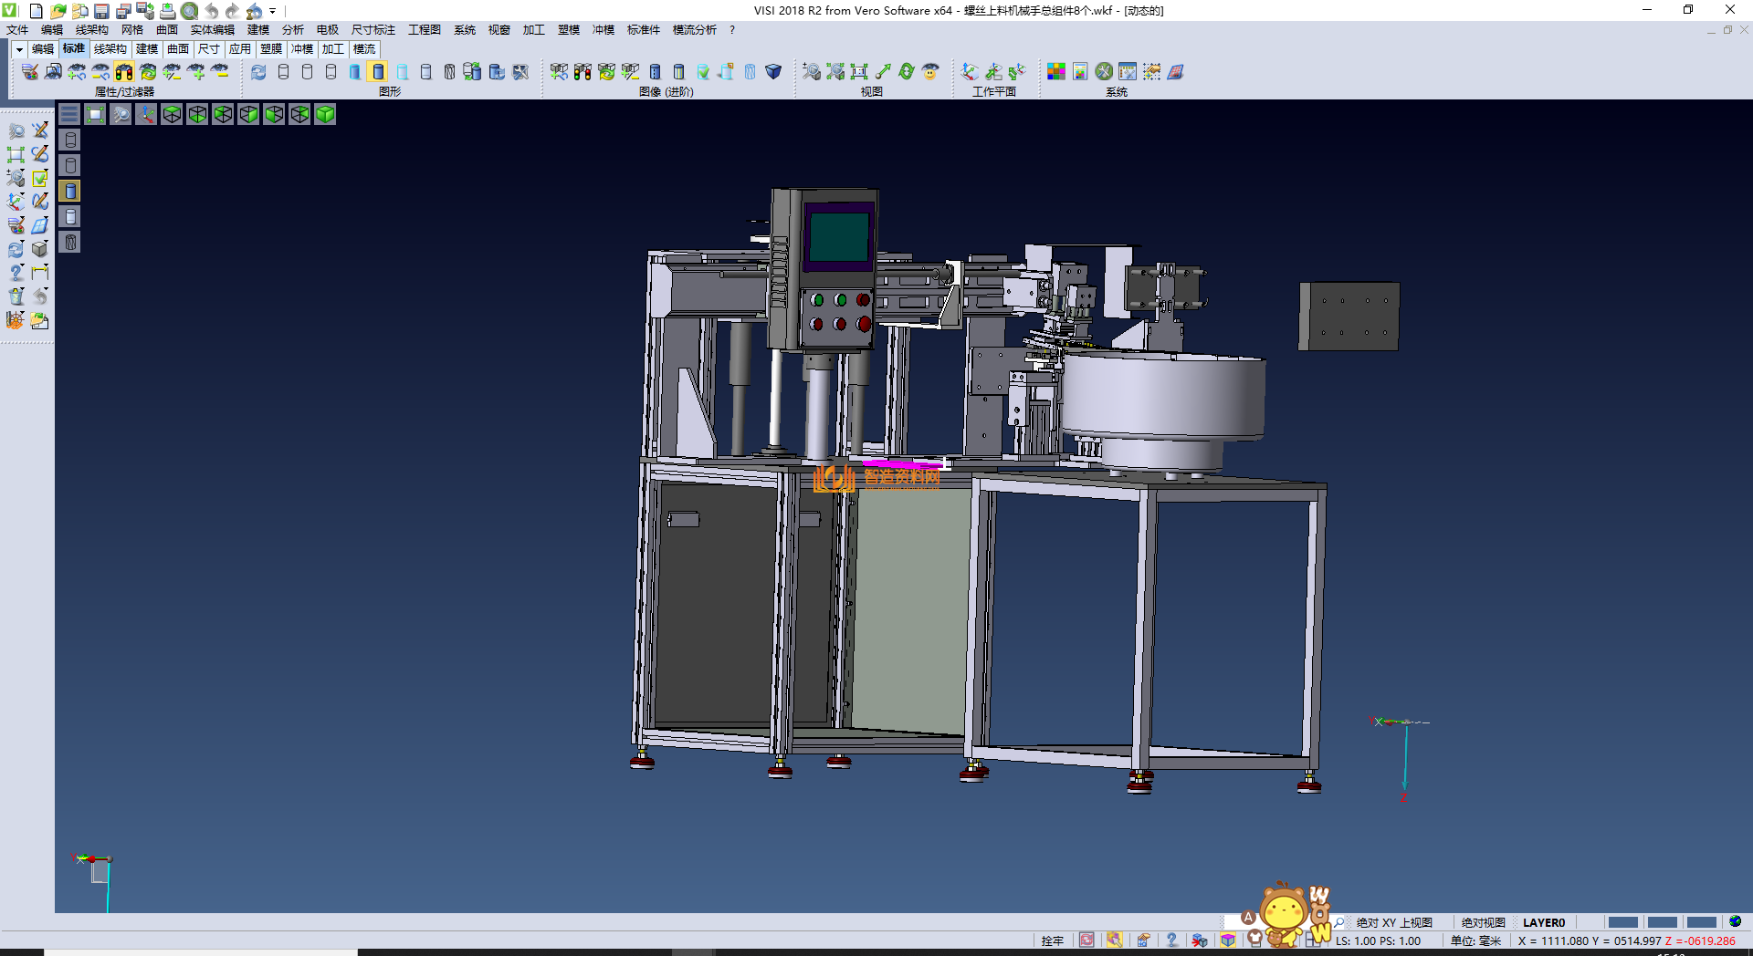The height and width of the screenshot is (956, 1753).
Task: Click the color palette system icon
Action: pyautogui.click(x=1056, y=72)
